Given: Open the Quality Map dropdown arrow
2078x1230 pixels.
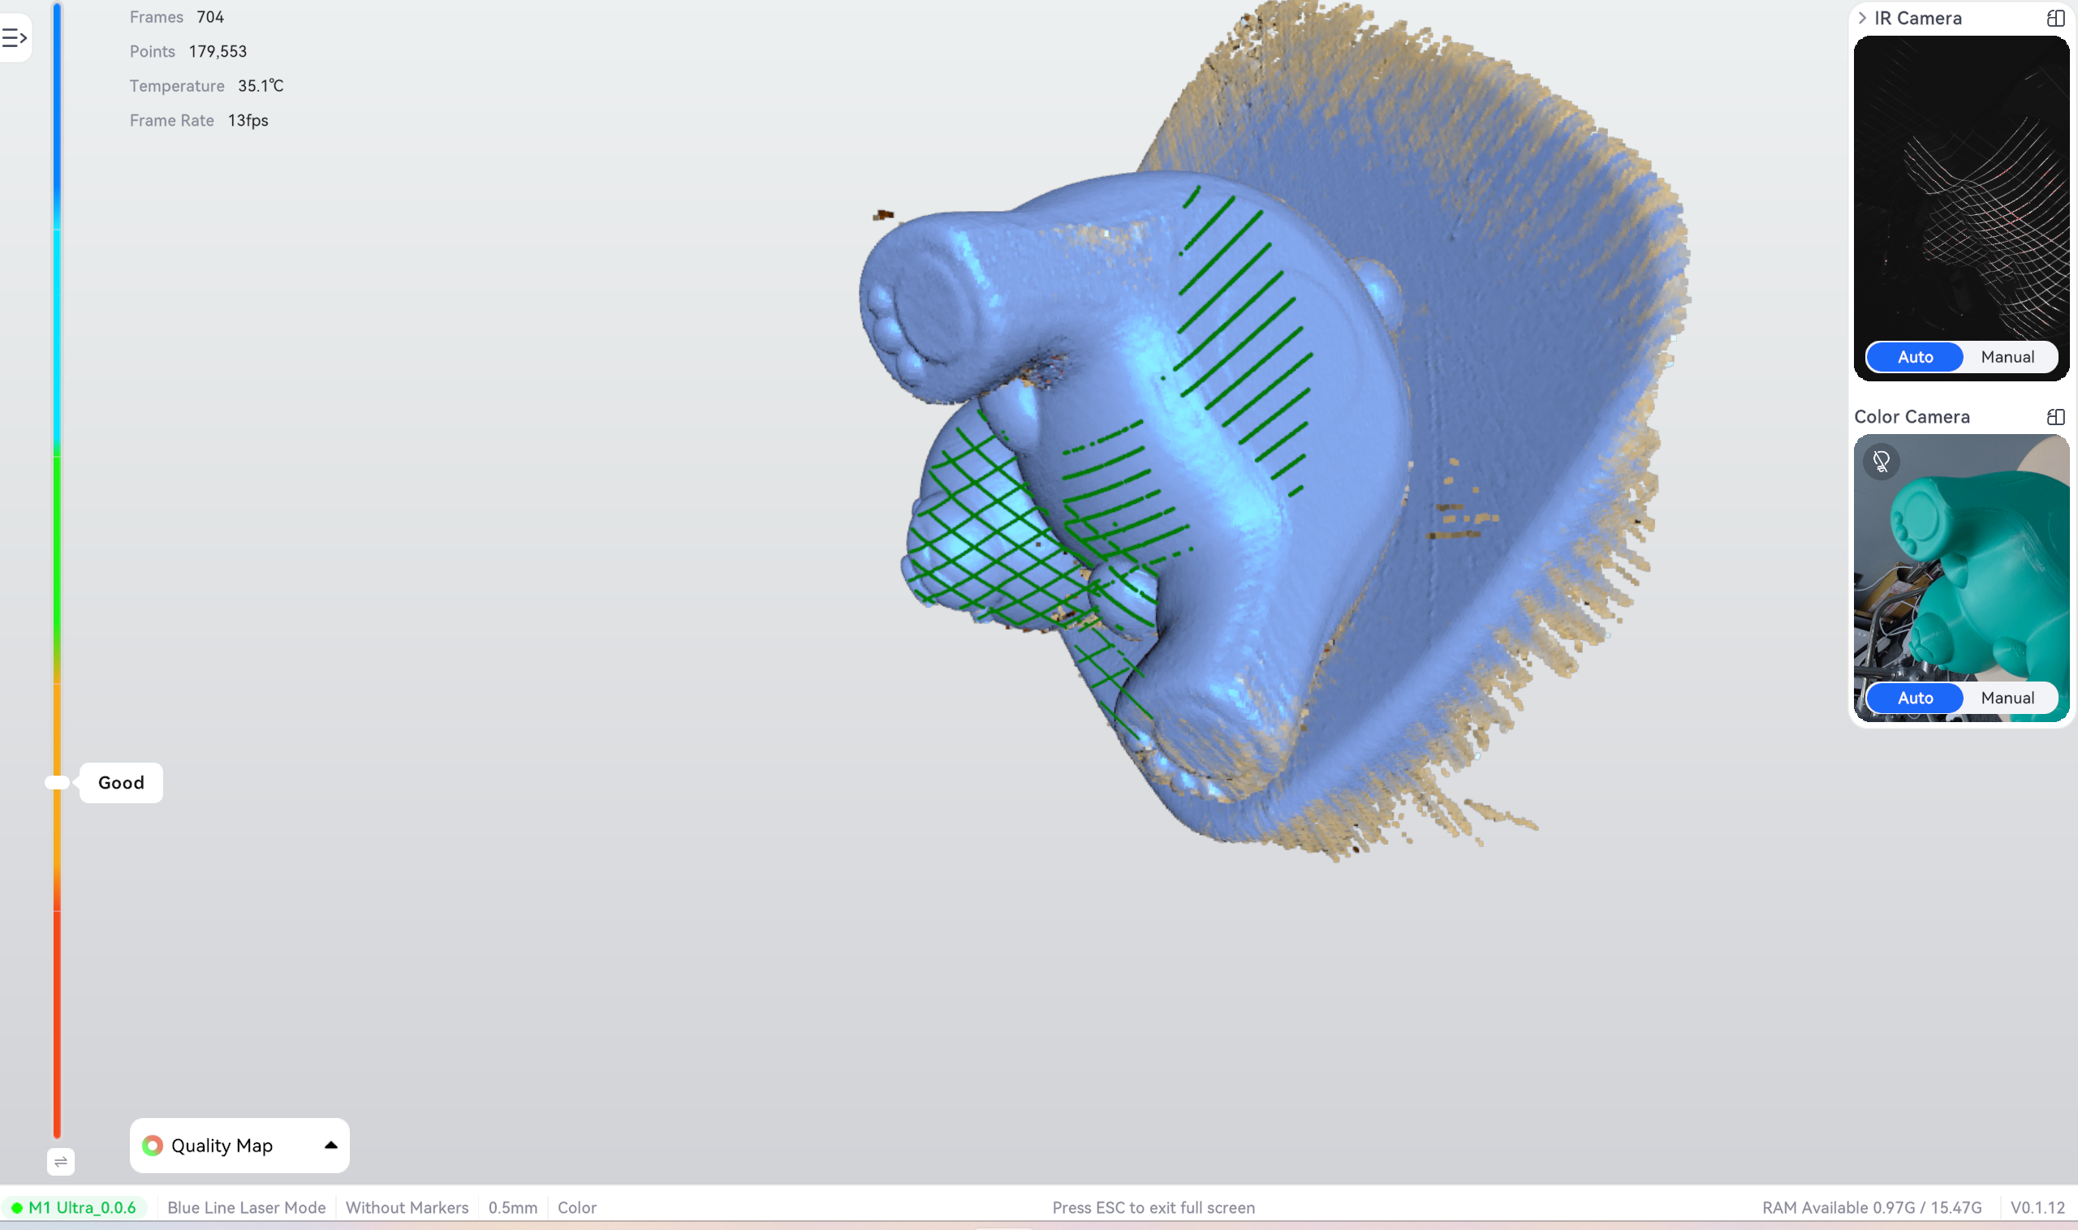Looking at the screenshot, I should 331,1145.
